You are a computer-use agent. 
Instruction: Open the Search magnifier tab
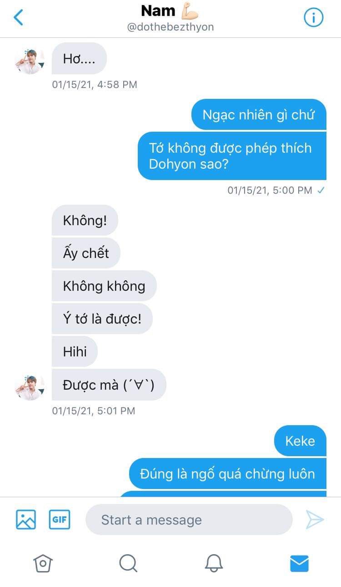click(128, 563)
